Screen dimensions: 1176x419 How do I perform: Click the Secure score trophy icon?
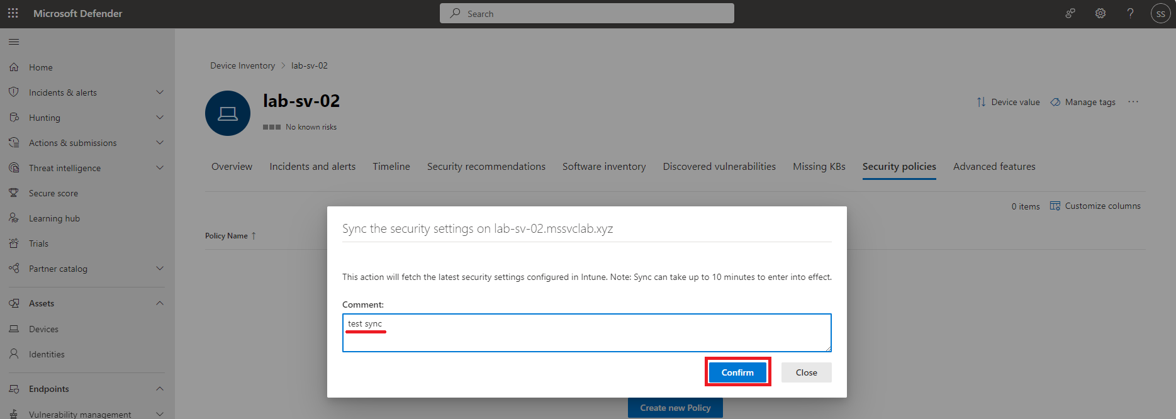click(x=14, y=193)
